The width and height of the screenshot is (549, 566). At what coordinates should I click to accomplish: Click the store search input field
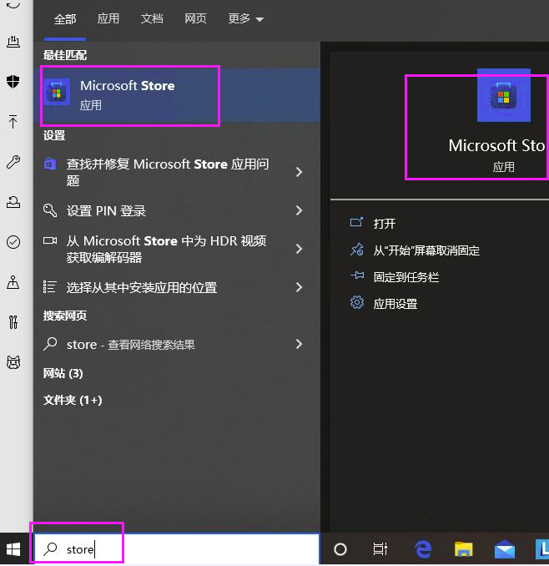177,549
